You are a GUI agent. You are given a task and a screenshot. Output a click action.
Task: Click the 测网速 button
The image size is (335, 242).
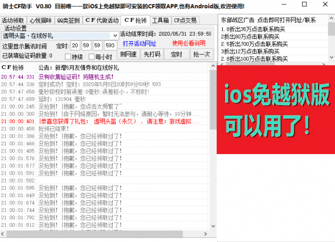point(128,54)
